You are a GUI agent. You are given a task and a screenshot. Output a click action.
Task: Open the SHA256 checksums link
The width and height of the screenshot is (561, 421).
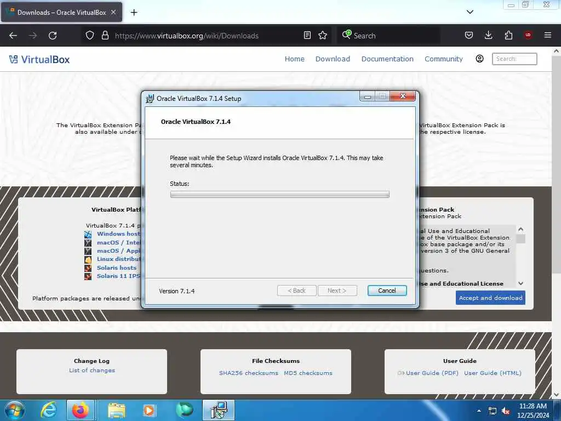(249, 373)
